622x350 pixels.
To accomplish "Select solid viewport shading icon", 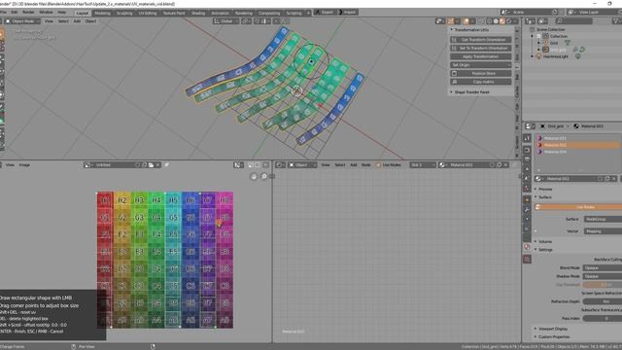I will tap(496, 21).
